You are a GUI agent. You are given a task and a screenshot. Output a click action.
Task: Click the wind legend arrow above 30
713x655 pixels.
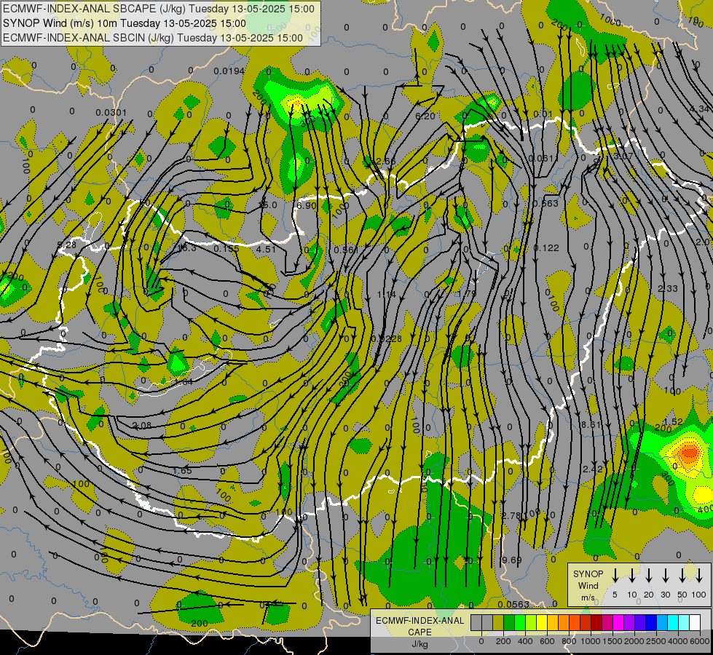click(666, 576)
